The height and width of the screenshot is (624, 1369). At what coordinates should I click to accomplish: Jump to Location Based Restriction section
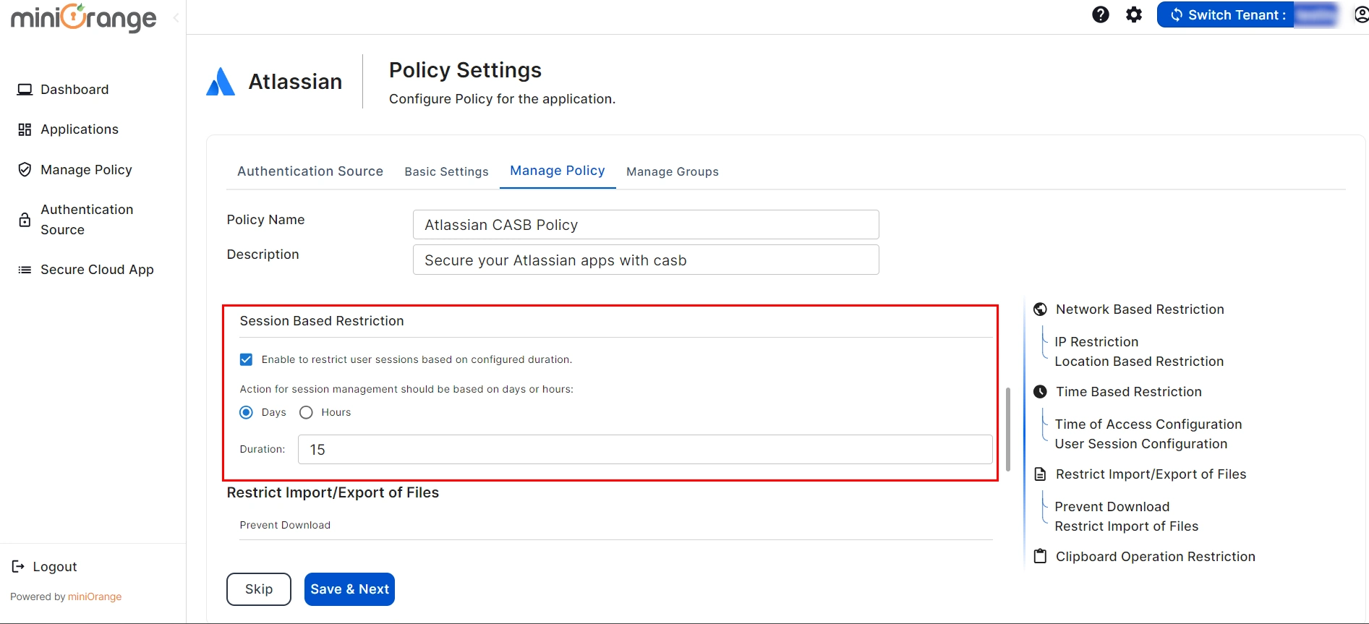click(1139, 362)
